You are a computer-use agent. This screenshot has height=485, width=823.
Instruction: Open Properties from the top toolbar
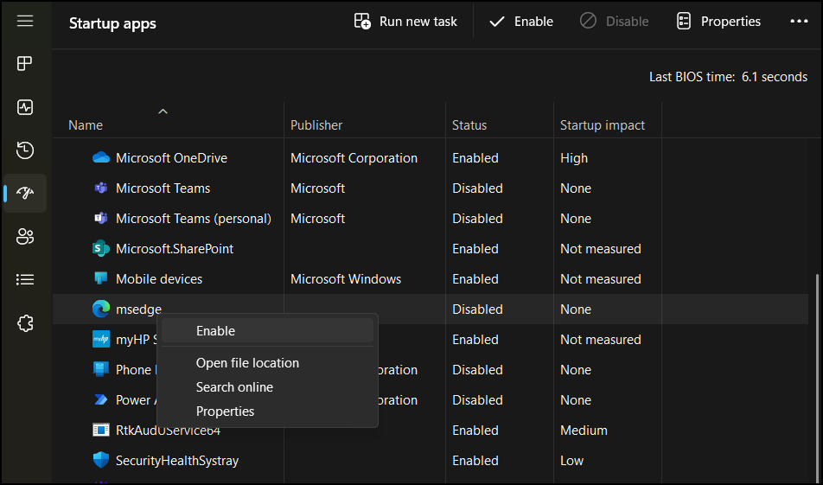[x=718, y=22]
